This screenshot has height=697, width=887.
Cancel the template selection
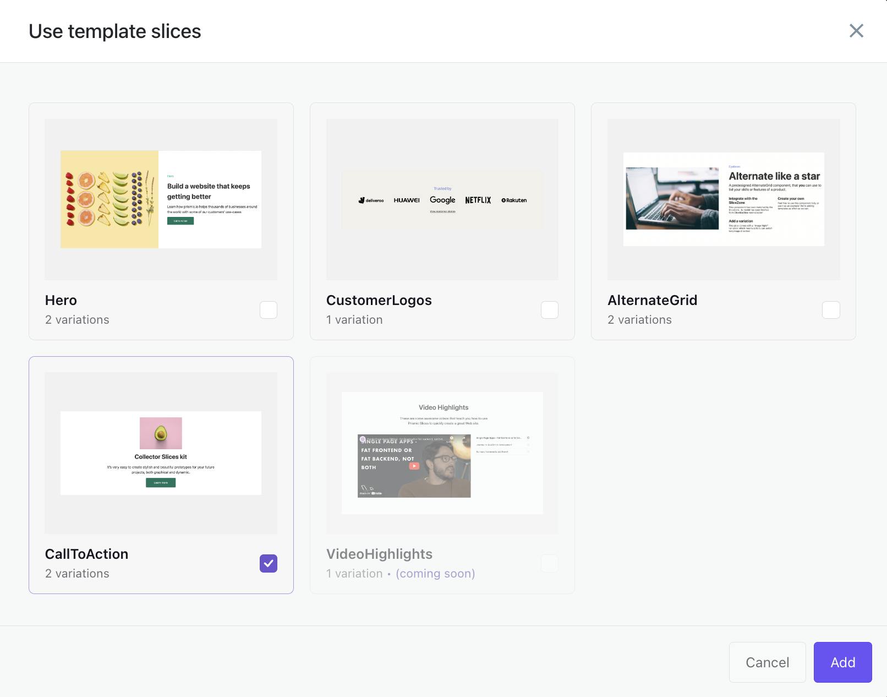click(767, 662)
